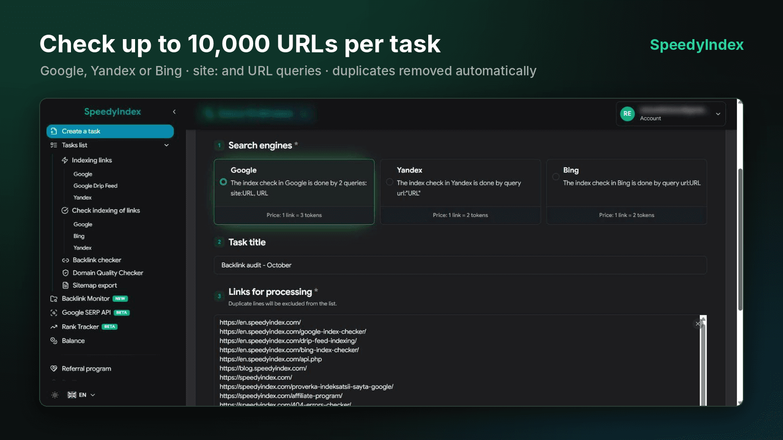Open Google Drip Feed tasks

tap(95, 186)
